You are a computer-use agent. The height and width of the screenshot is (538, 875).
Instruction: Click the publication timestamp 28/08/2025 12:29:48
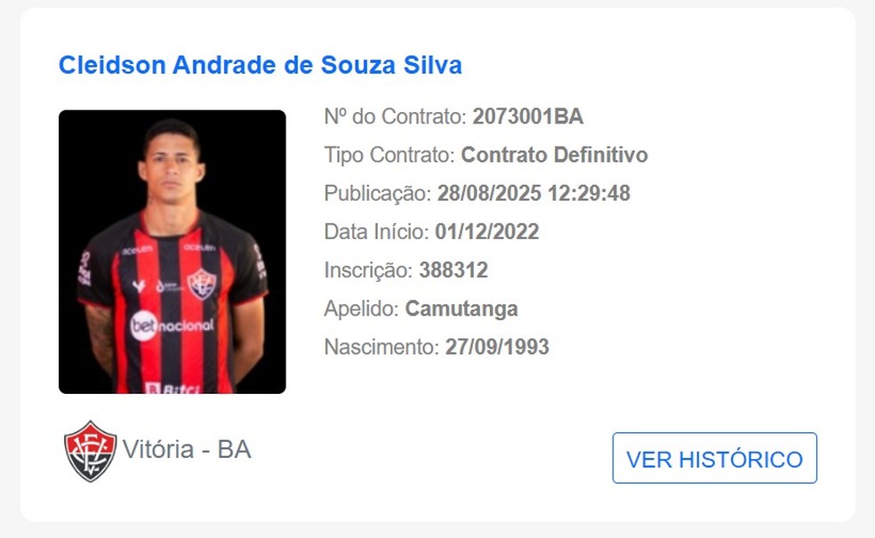pyautogui.click(x=534, y=193)
